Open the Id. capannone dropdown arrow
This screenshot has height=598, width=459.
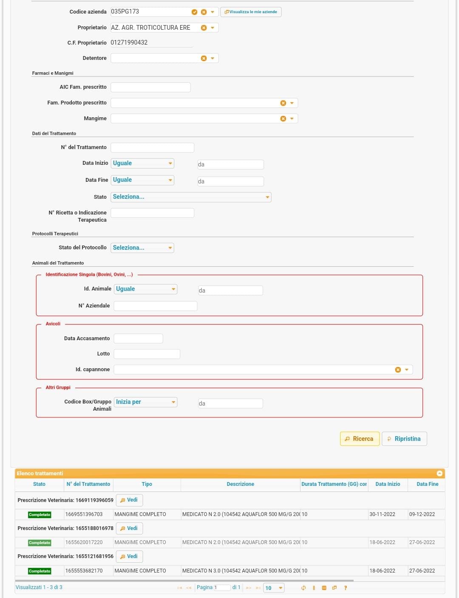coord(407,370)
